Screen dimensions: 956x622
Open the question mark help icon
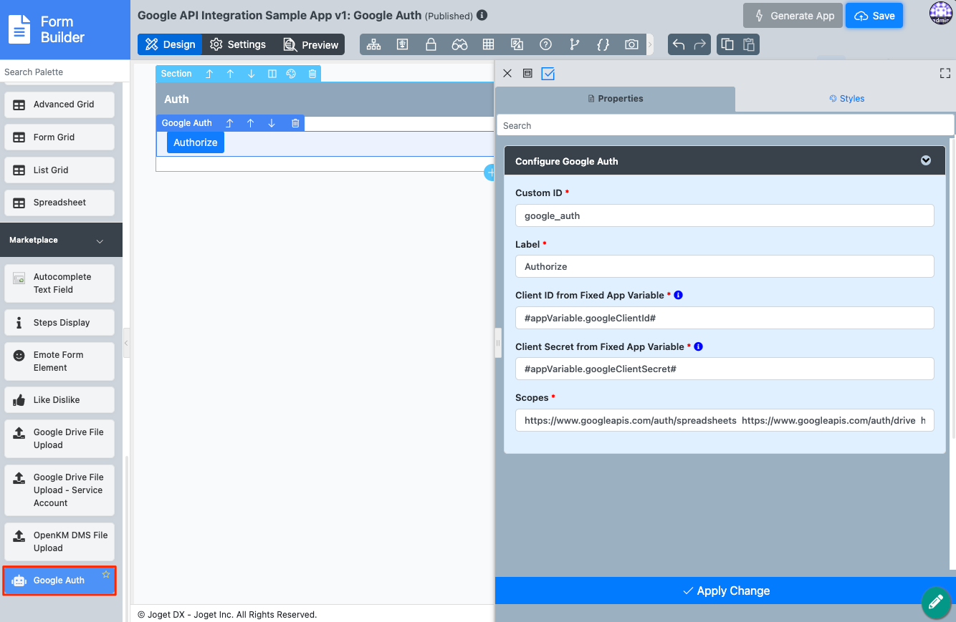pyautogui.click(x=546, y=44)
